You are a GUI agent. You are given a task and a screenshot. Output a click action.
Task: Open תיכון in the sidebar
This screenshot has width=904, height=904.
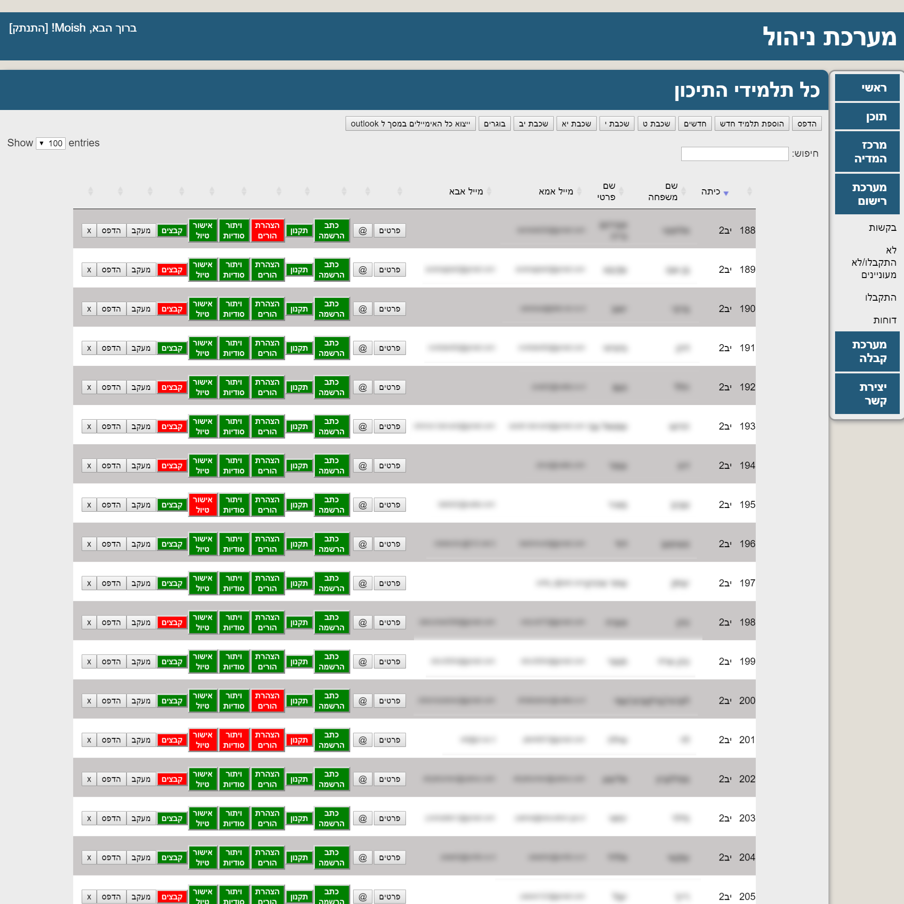[x=867, y=116]
